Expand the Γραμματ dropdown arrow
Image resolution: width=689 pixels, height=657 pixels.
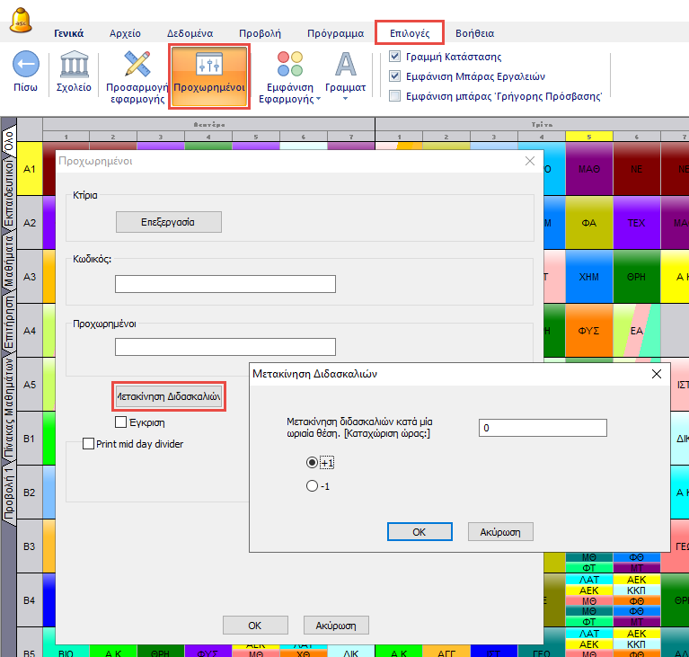pos(345,99)
